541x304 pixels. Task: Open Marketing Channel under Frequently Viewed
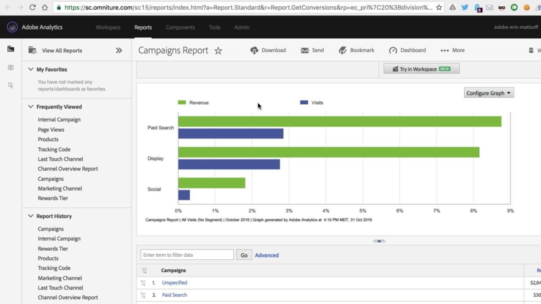pyautogui.click(x=60, y=189)
